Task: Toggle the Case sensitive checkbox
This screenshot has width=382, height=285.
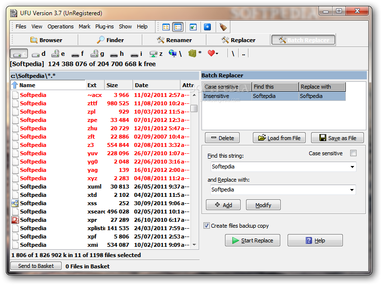Action: click(x=353, y=153)
